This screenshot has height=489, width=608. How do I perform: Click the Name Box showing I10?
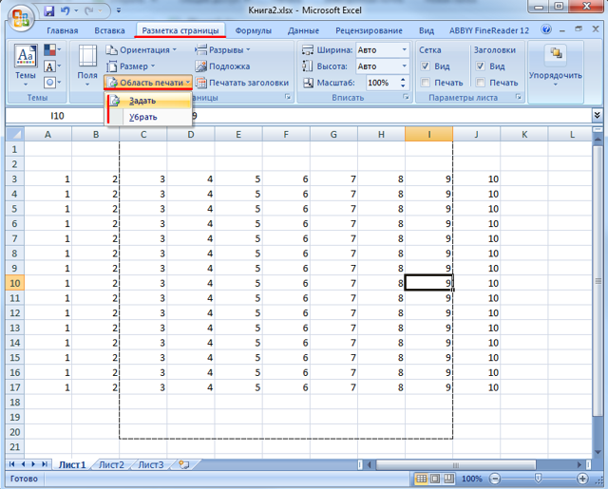(x=57, y=116)
